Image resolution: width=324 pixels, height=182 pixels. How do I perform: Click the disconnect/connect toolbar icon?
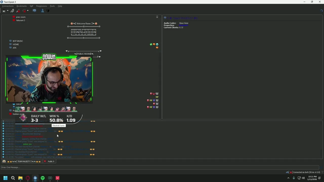[4, 11]
